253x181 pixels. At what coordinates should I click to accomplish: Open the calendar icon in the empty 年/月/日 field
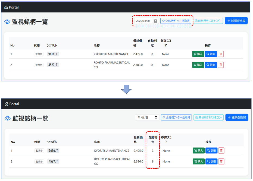pyautogui.click(x=156, y=118)
